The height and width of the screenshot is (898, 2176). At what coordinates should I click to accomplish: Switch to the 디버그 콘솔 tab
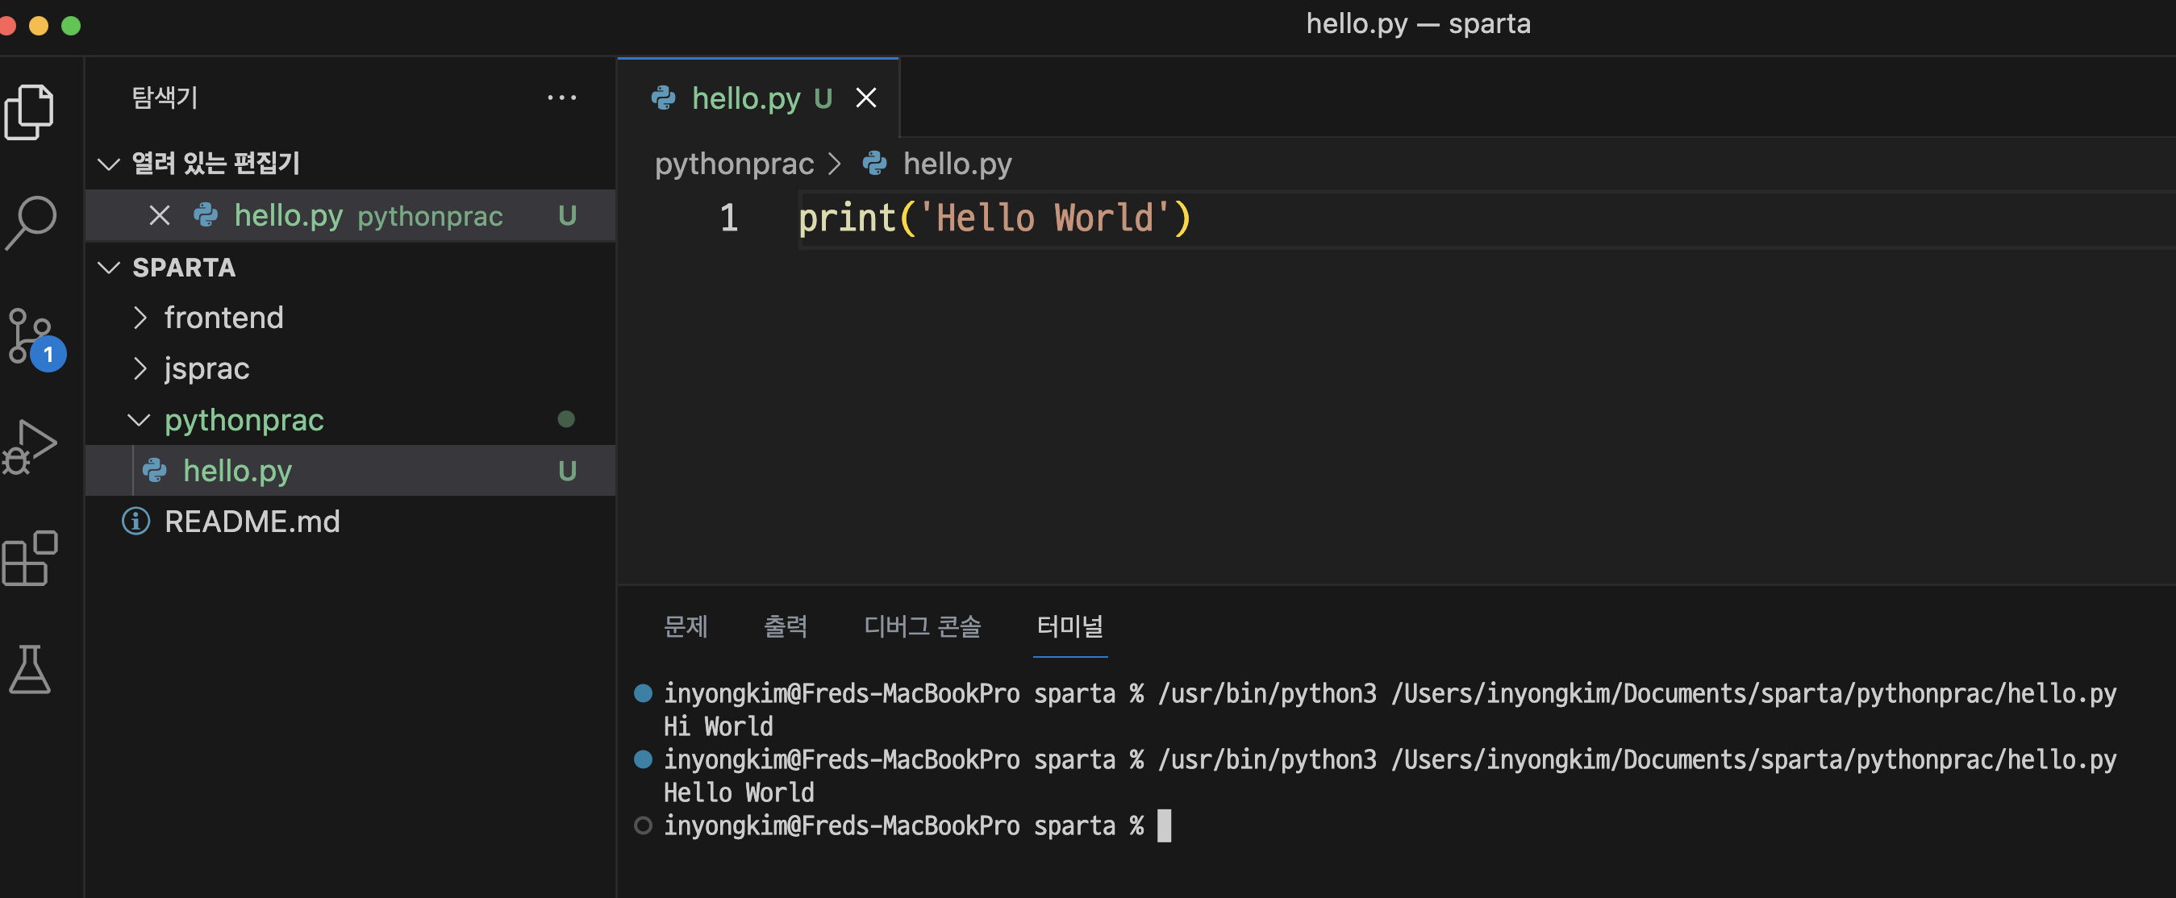(x=922, y=626)
